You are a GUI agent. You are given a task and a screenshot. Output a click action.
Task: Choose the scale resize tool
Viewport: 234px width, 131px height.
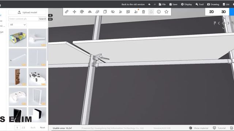(97, 12)
